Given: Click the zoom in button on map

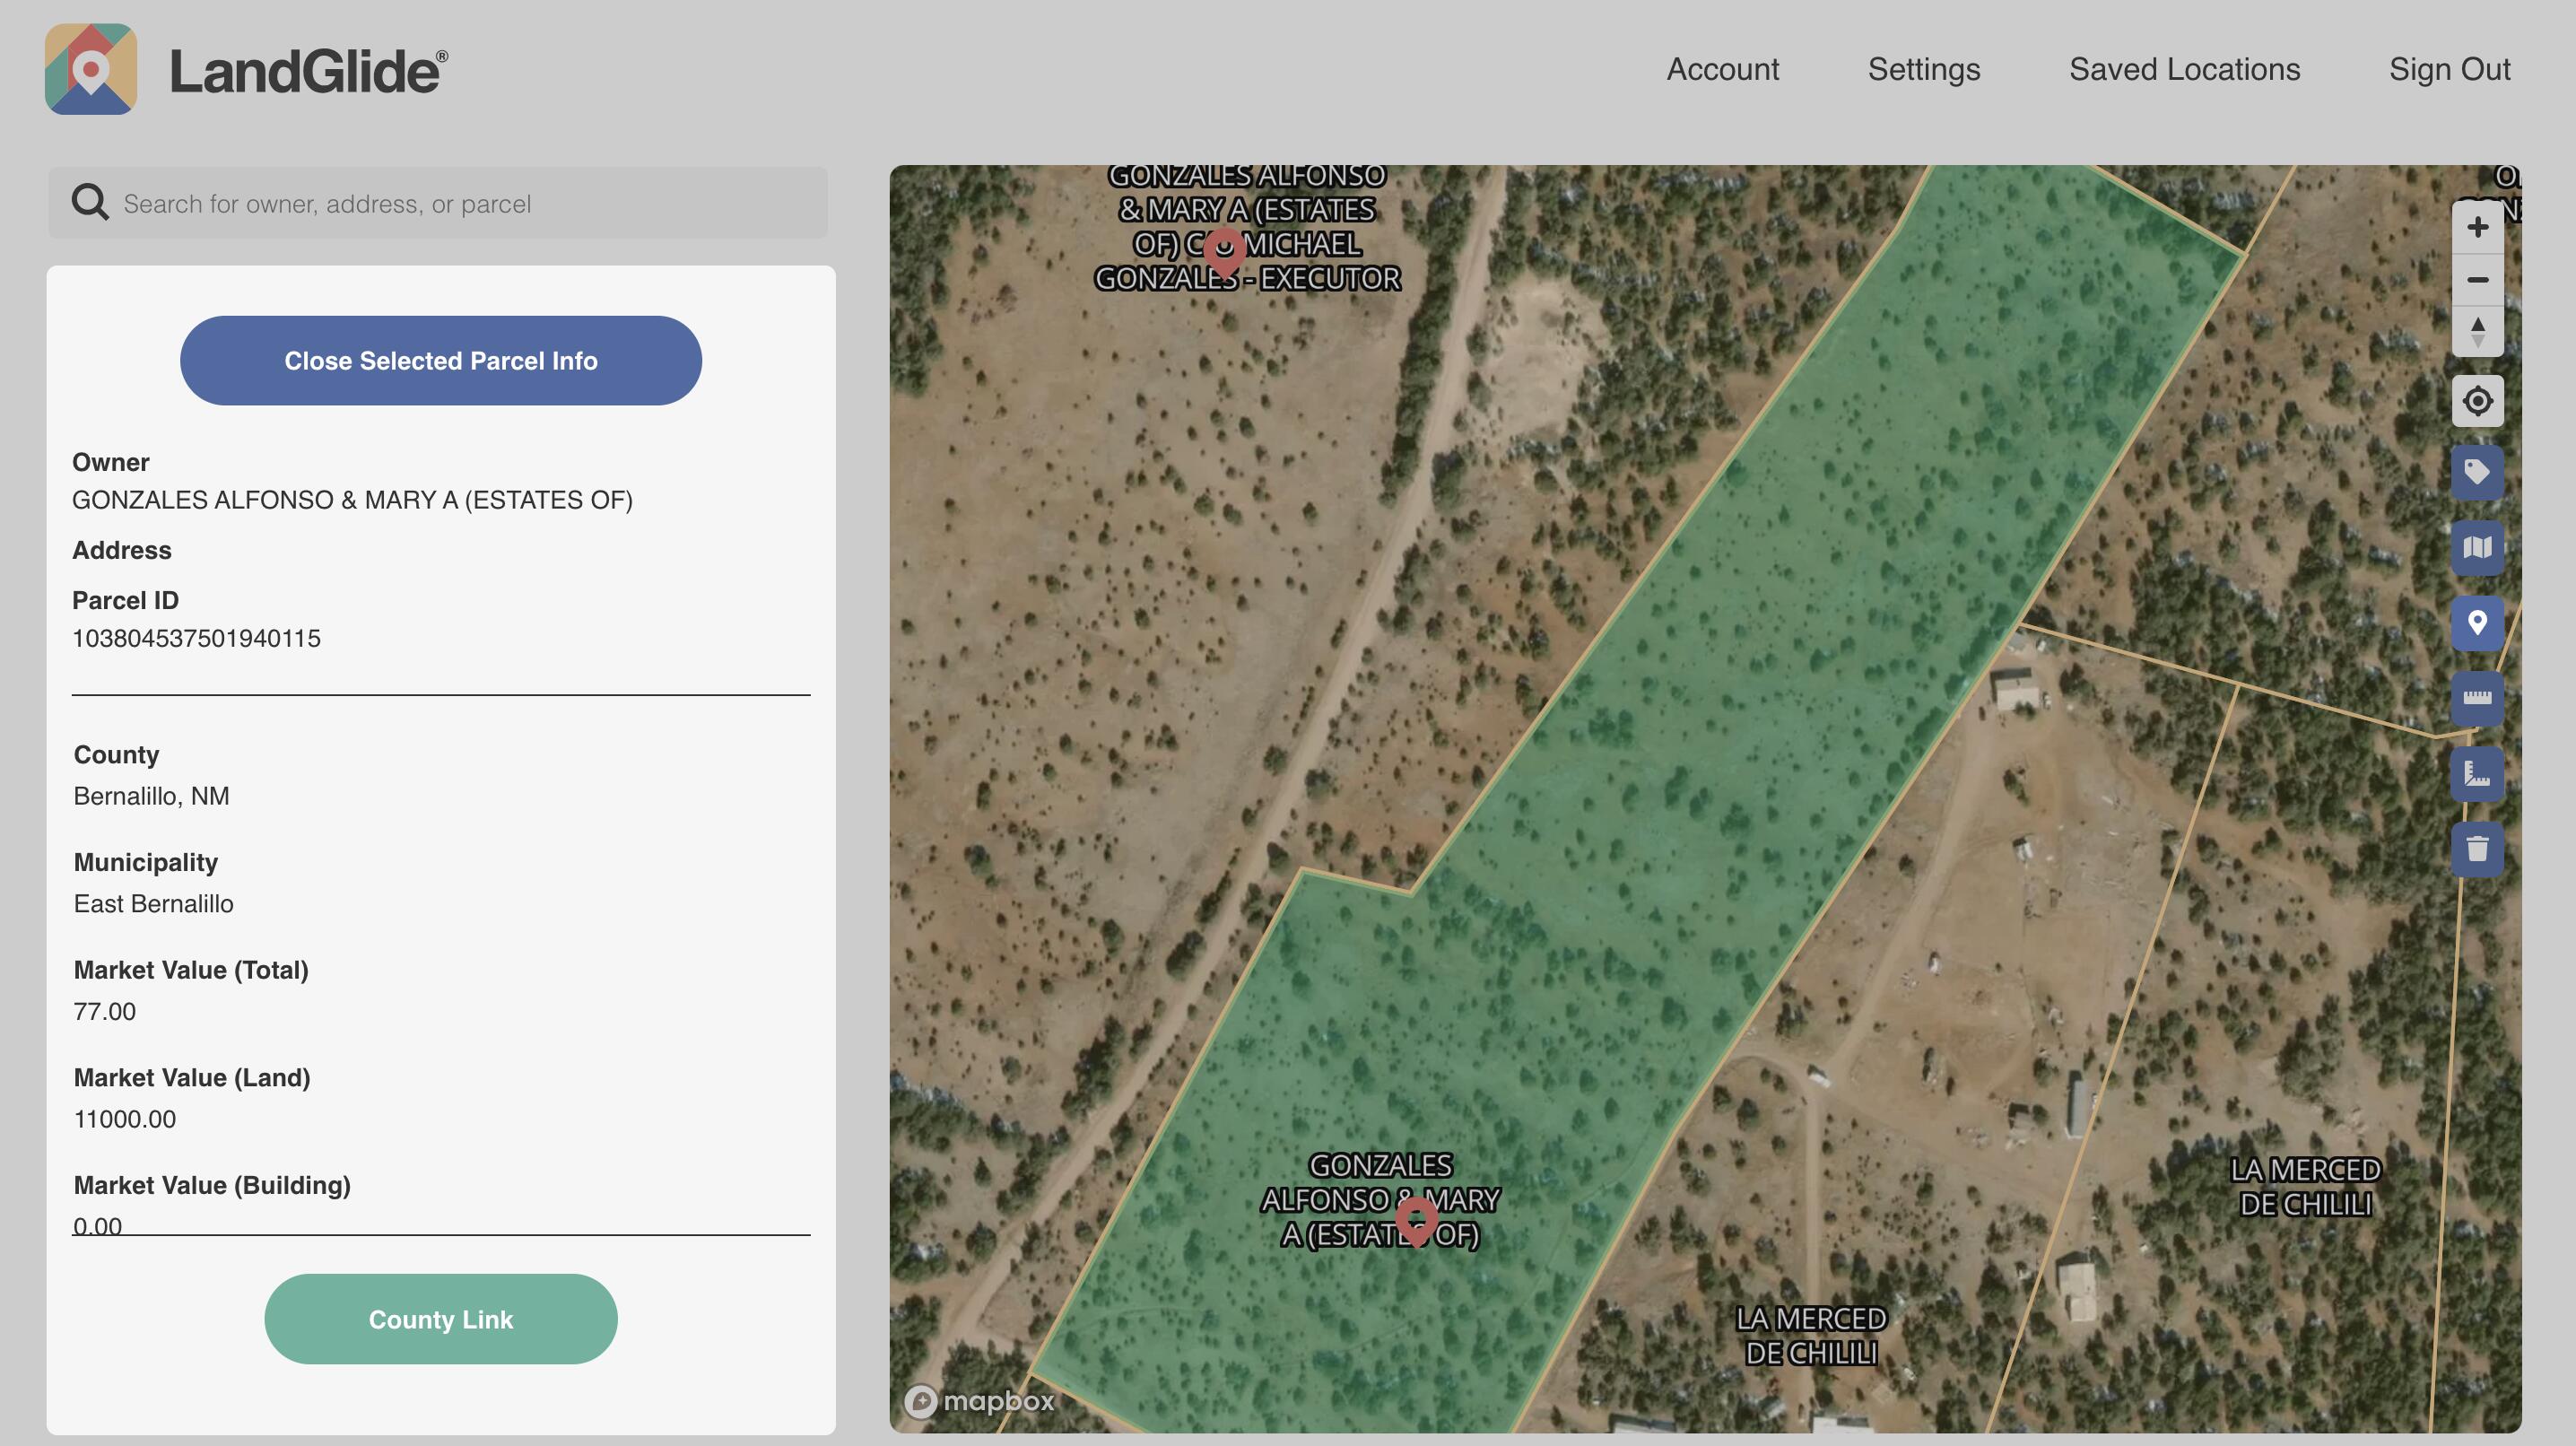Looking at the screenshot, I should coord(2477,227).
